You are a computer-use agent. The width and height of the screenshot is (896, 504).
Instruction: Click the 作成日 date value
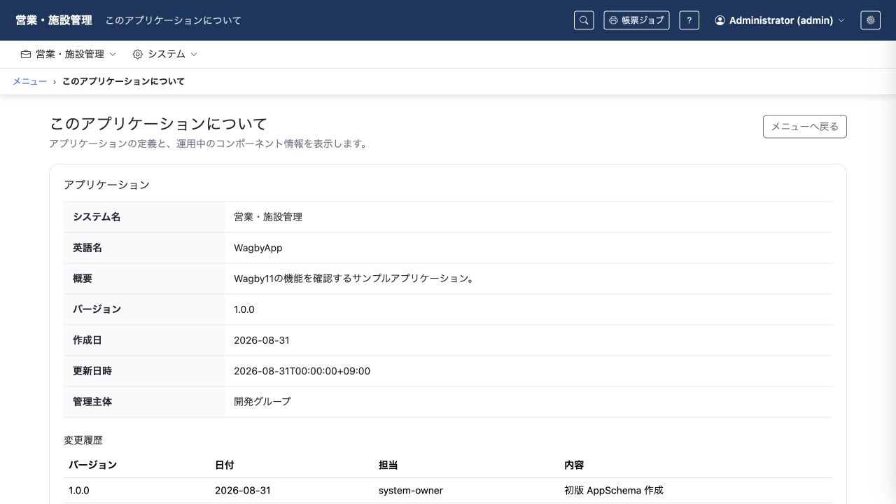point(262,340)
